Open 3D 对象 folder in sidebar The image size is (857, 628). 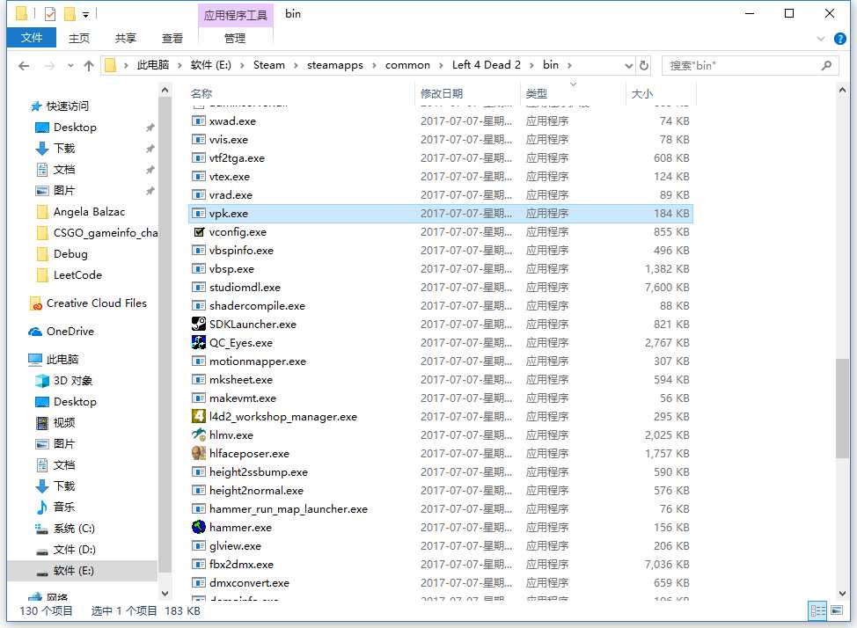point(73,381)
